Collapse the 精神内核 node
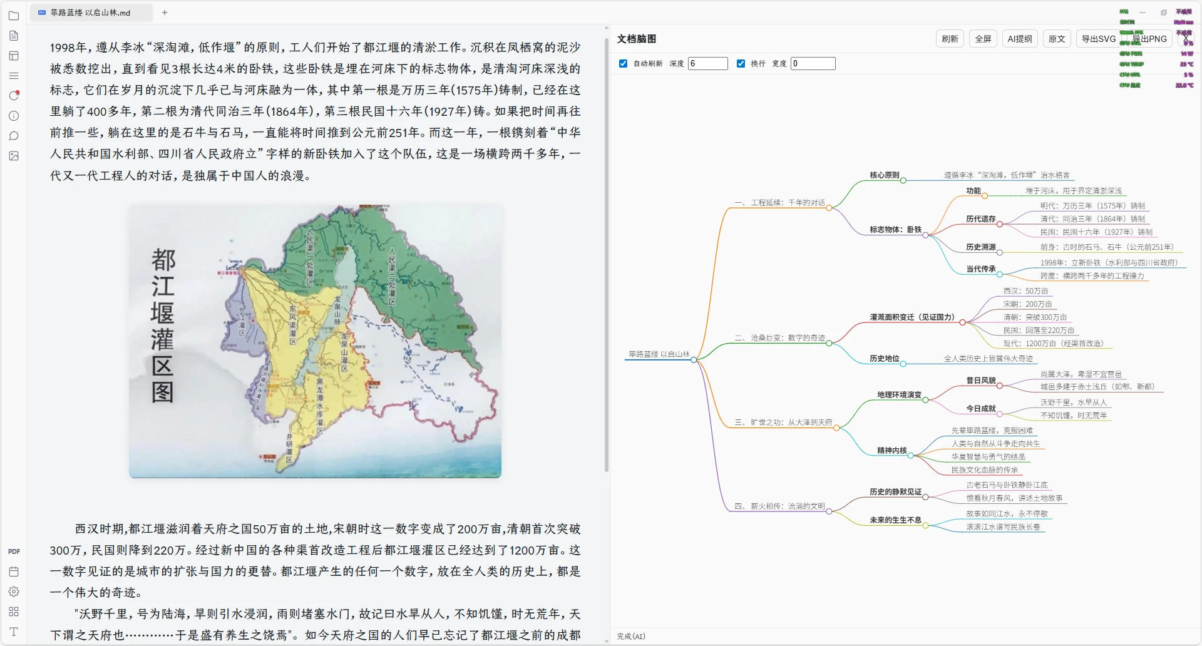The width and height of the screenshot is (1202, 646). tap(910, 456)
